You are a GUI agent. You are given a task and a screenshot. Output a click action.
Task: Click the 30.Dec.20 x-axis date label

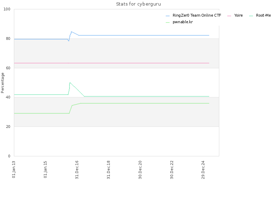pyautogui.click(x=140, y=170)
